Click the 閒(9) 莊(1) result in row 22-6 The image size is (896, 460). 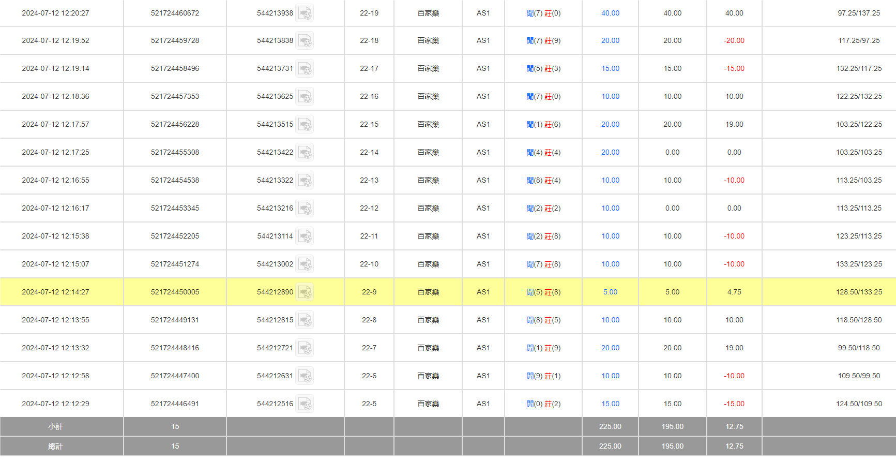(x=543, y=376)
